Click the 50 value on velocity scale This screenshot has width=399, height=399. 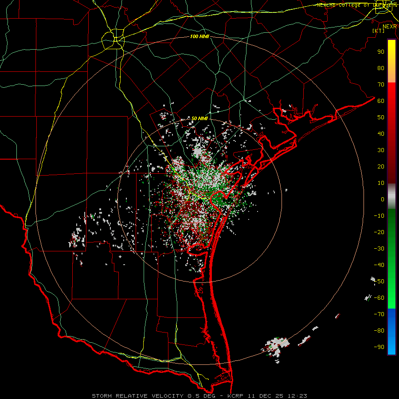pyautogui.click(x=381, y=117)
